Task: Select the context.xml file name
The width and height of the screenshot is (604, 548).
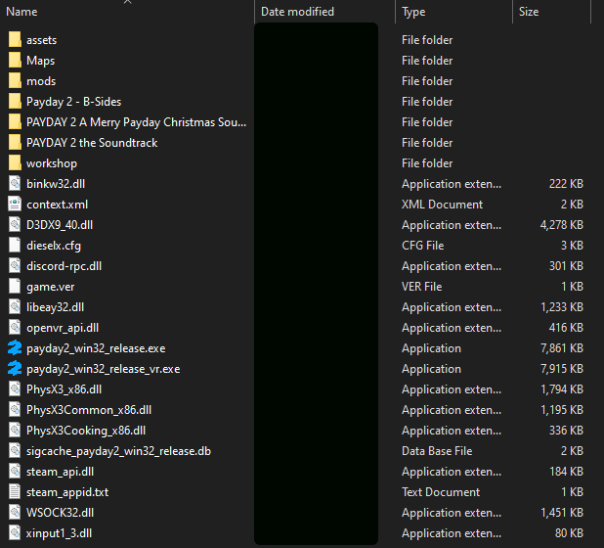Action: 57,205
